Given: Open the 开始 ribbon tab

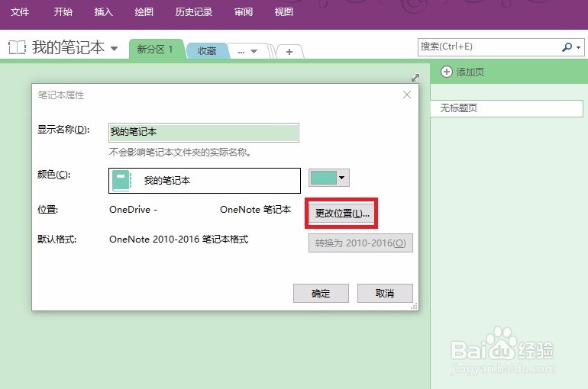Looking at the screenshot, I should pyautogui.click(x=63, y=12).
